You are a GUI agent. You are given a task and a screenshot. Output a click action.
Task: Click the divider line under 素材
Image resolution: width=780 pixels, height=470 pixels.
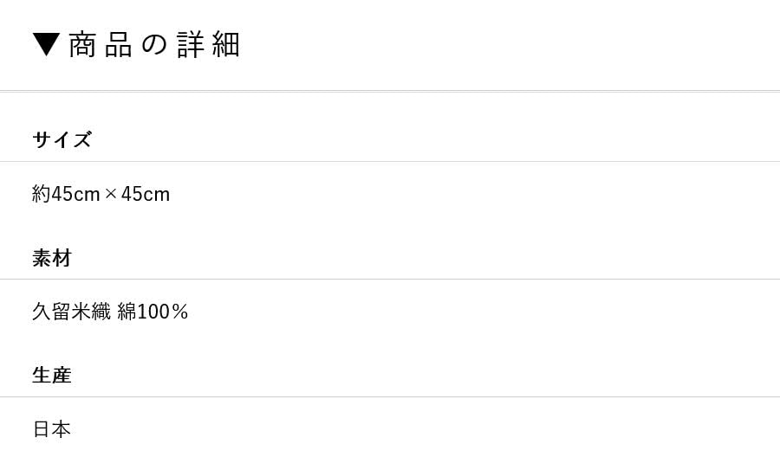390,280
